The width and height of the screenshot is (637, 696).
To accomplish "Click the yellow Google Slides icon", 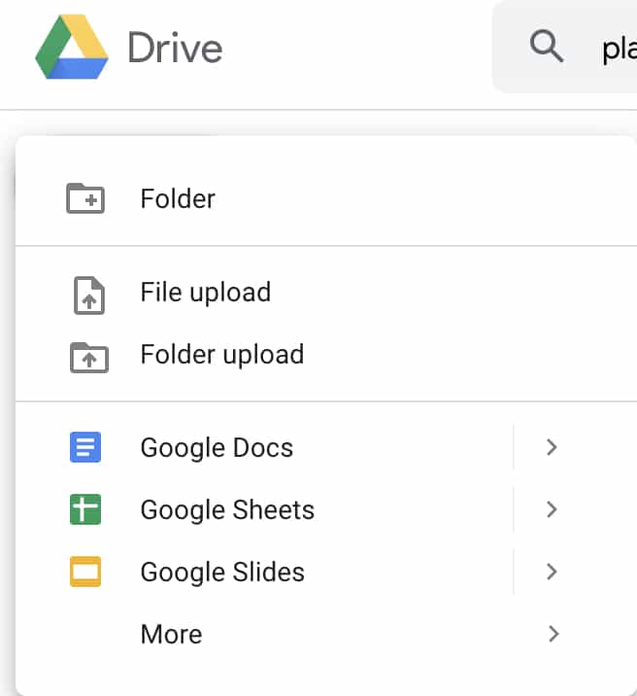I will (x=85, y=572).
